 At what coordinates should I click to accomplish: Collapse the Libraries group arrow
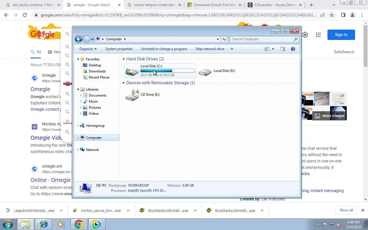pyautogui.click(x=78, y=89)
